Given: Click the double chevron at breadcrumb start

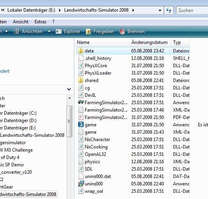Looking at the screenshot, I should click(x=3, y=10).
